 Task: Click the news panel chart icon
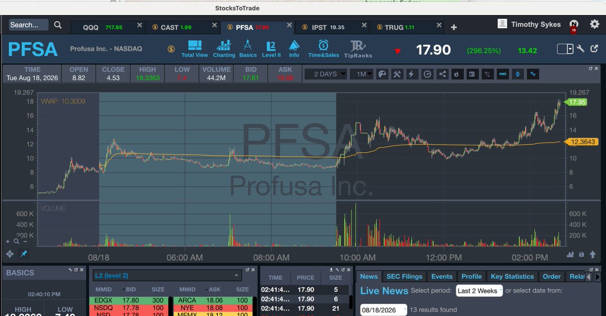(x=472, y=74)
